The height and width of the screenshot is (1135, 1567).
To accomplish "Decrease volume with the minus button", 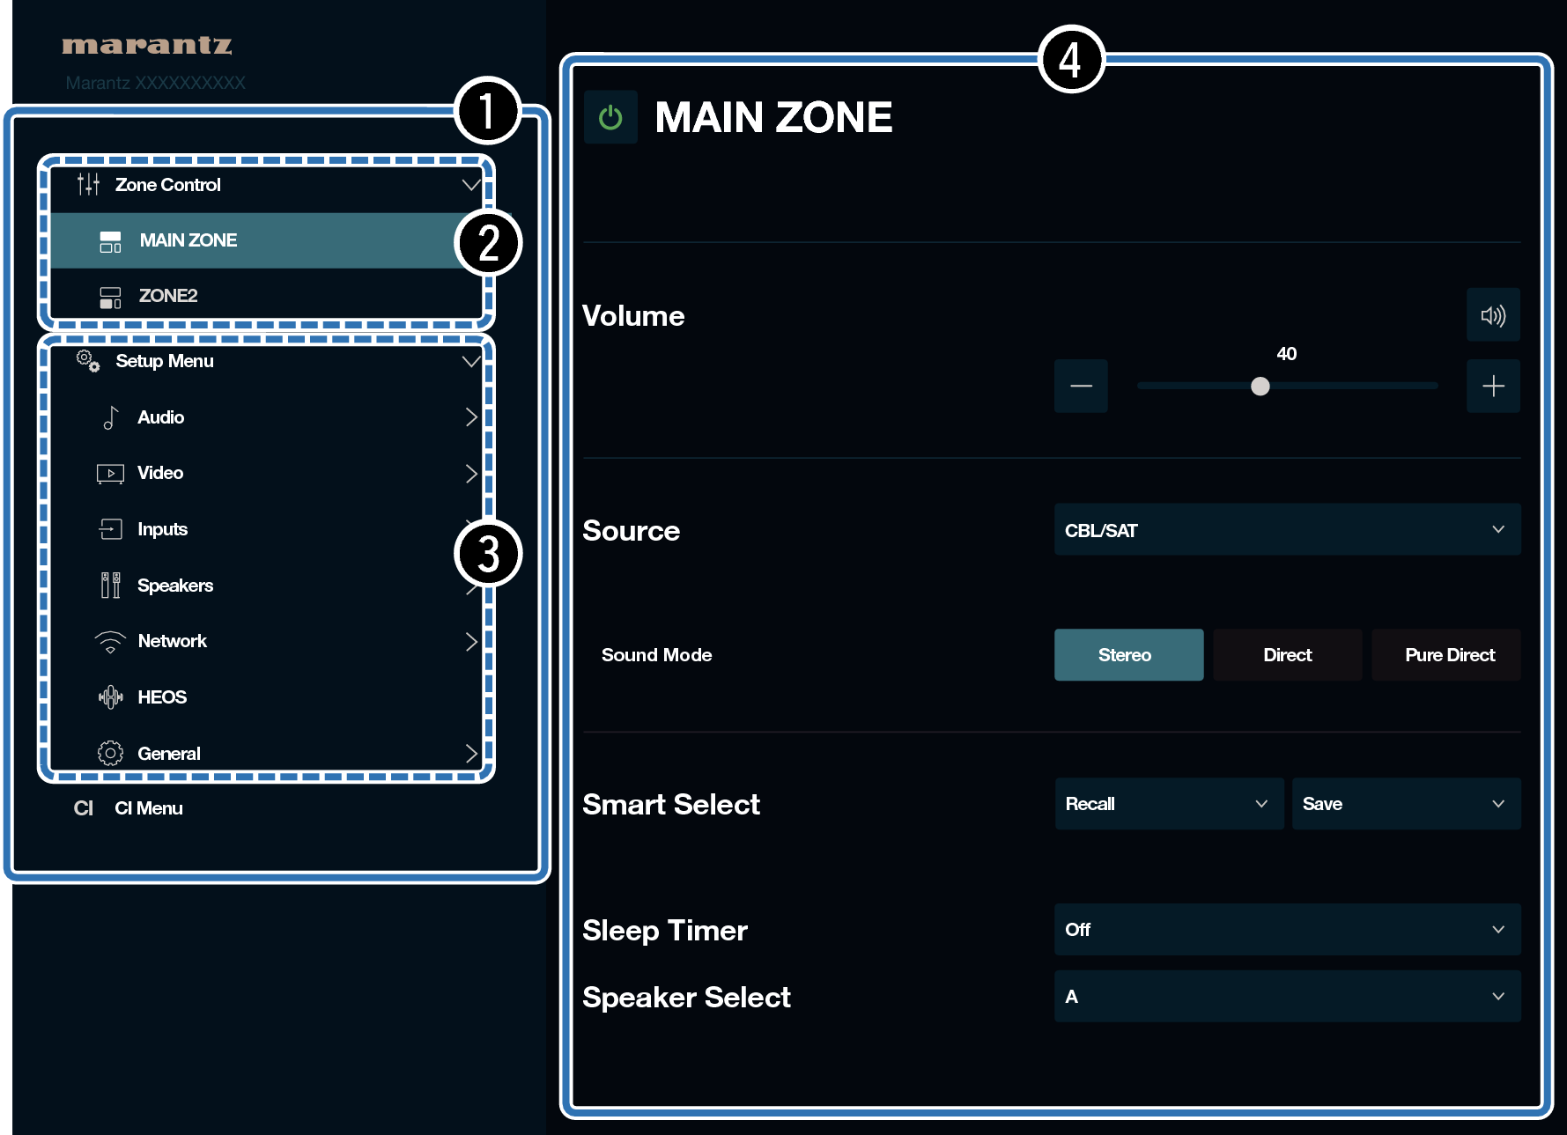I will tap(1081, 386).
